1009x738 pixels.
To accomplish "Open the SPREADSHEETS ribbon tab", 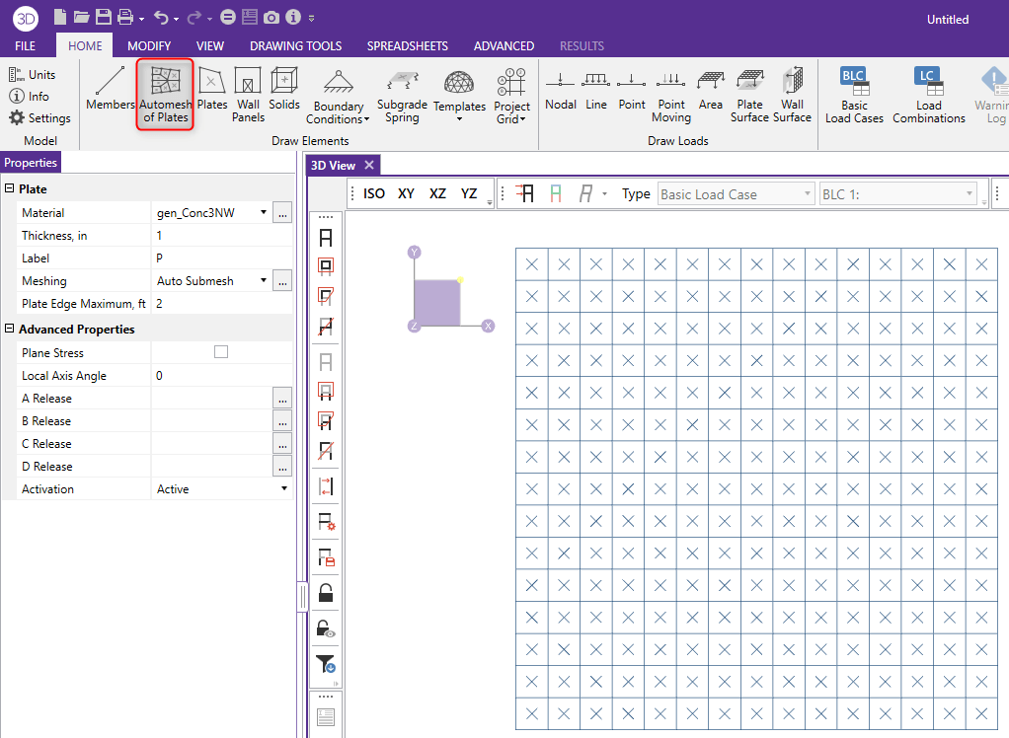I will coord(407,45).
